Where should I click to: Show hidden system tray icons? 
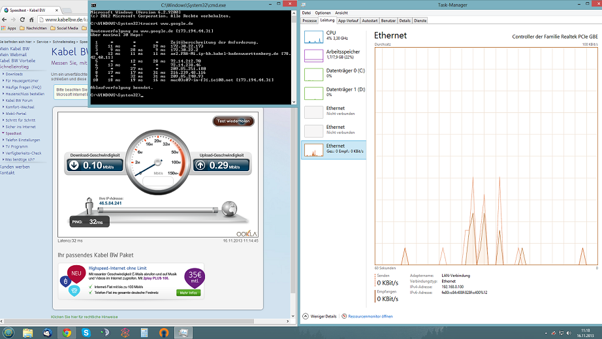(x=546, y=333)
